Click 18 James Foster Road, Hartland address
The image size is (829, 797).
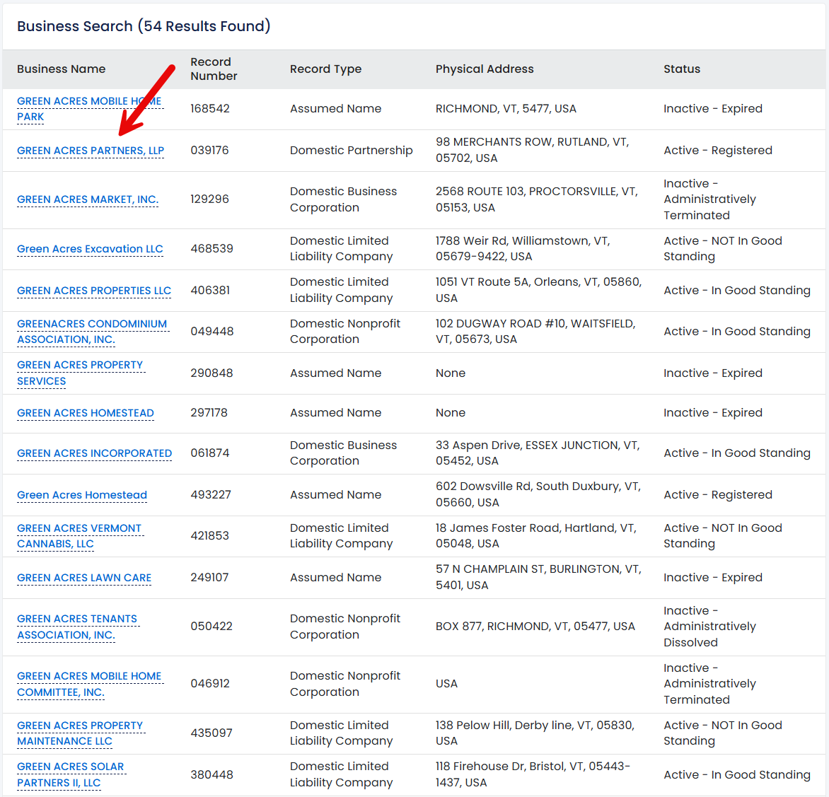536,535
